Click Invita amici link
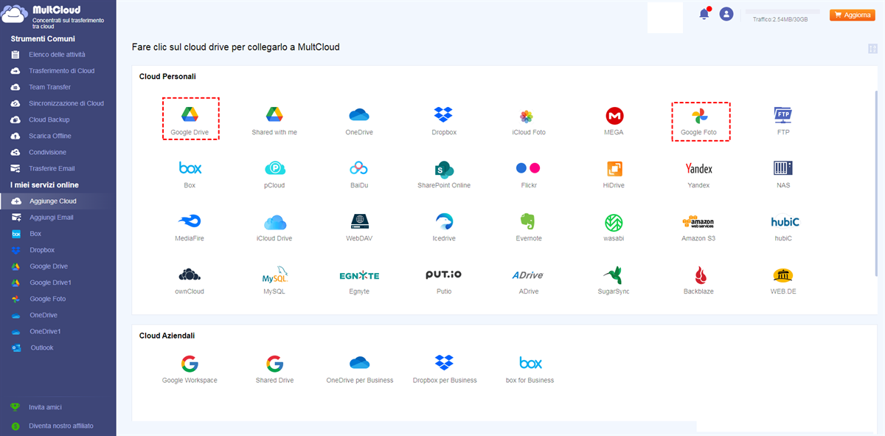885x436 pixels. (x=45, y=407)
